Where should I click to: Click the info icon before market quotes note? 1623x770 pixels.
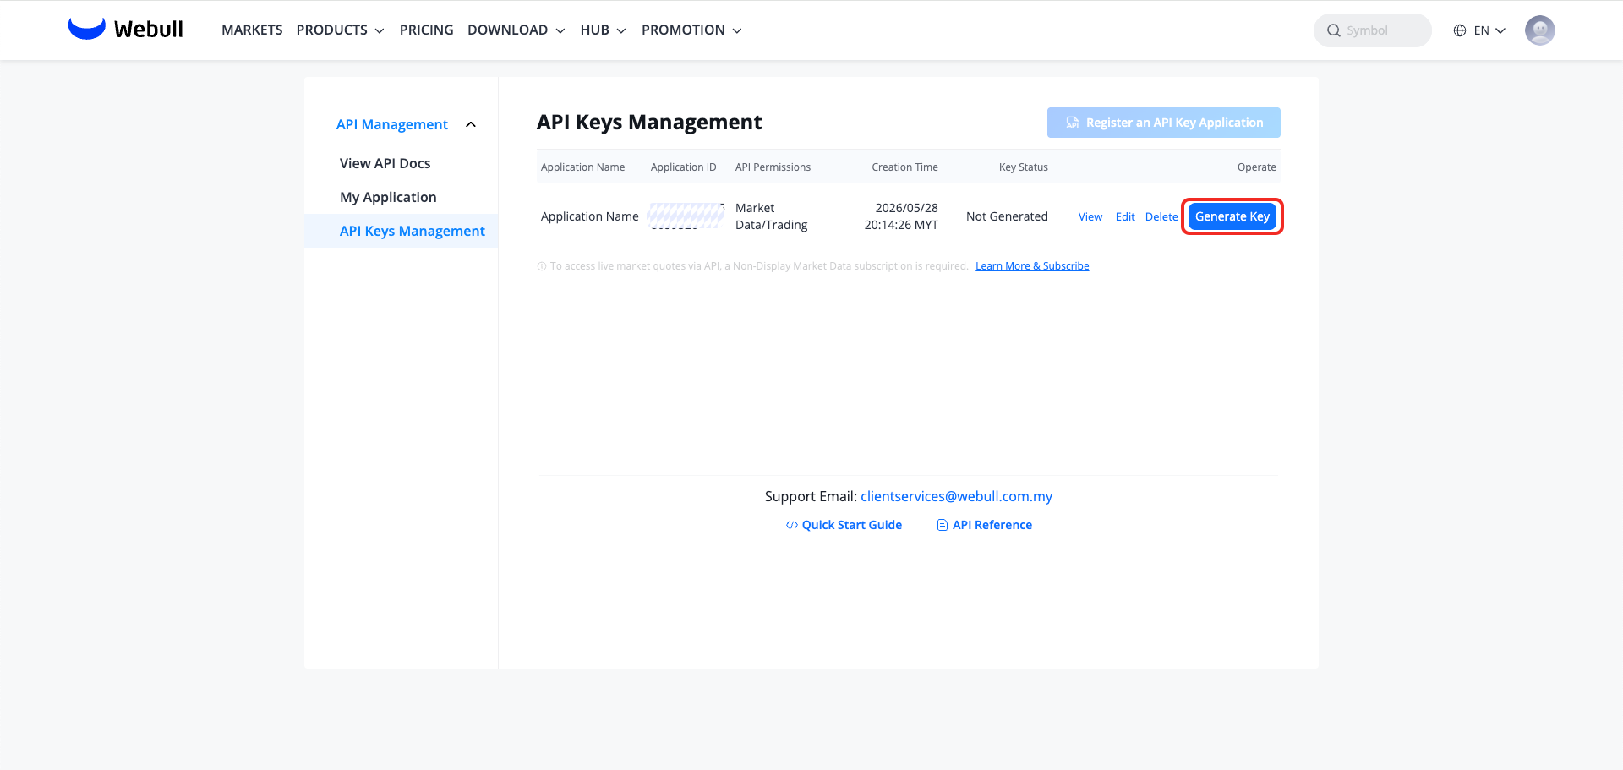(x=542, y=266)
